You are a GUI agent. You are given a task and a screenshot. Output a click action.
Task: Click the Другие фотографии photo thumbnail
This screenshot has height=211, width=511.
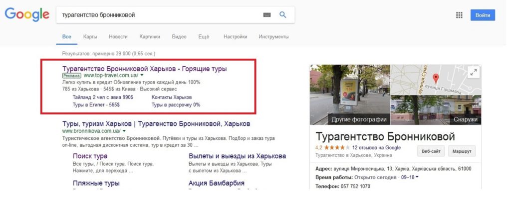[350, 94]
